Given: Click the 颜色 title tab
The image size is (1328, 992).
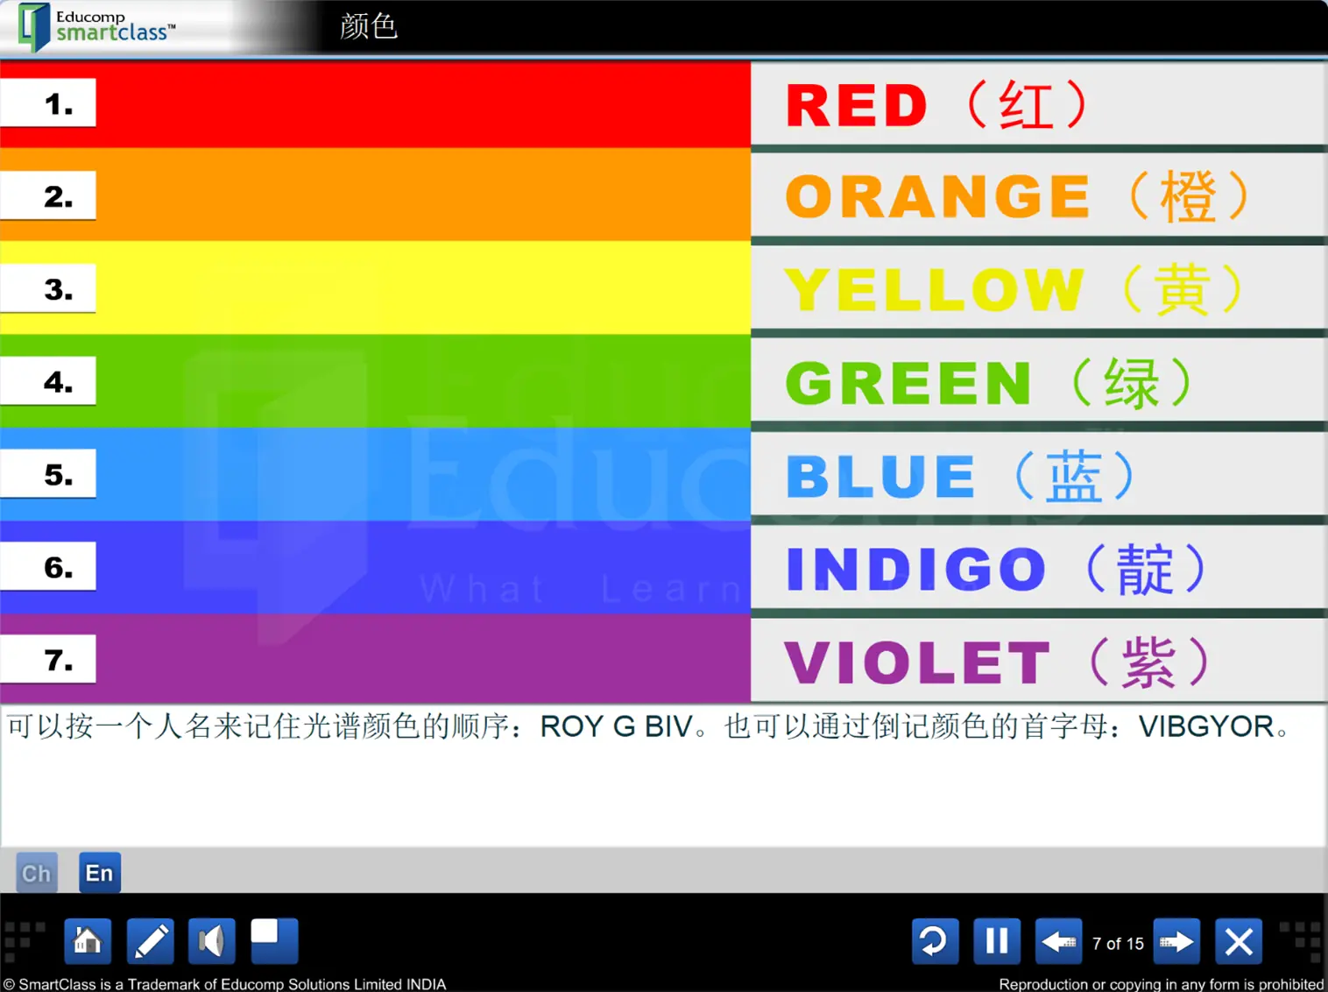Looking at the screenshot, I should pos(369,26).
